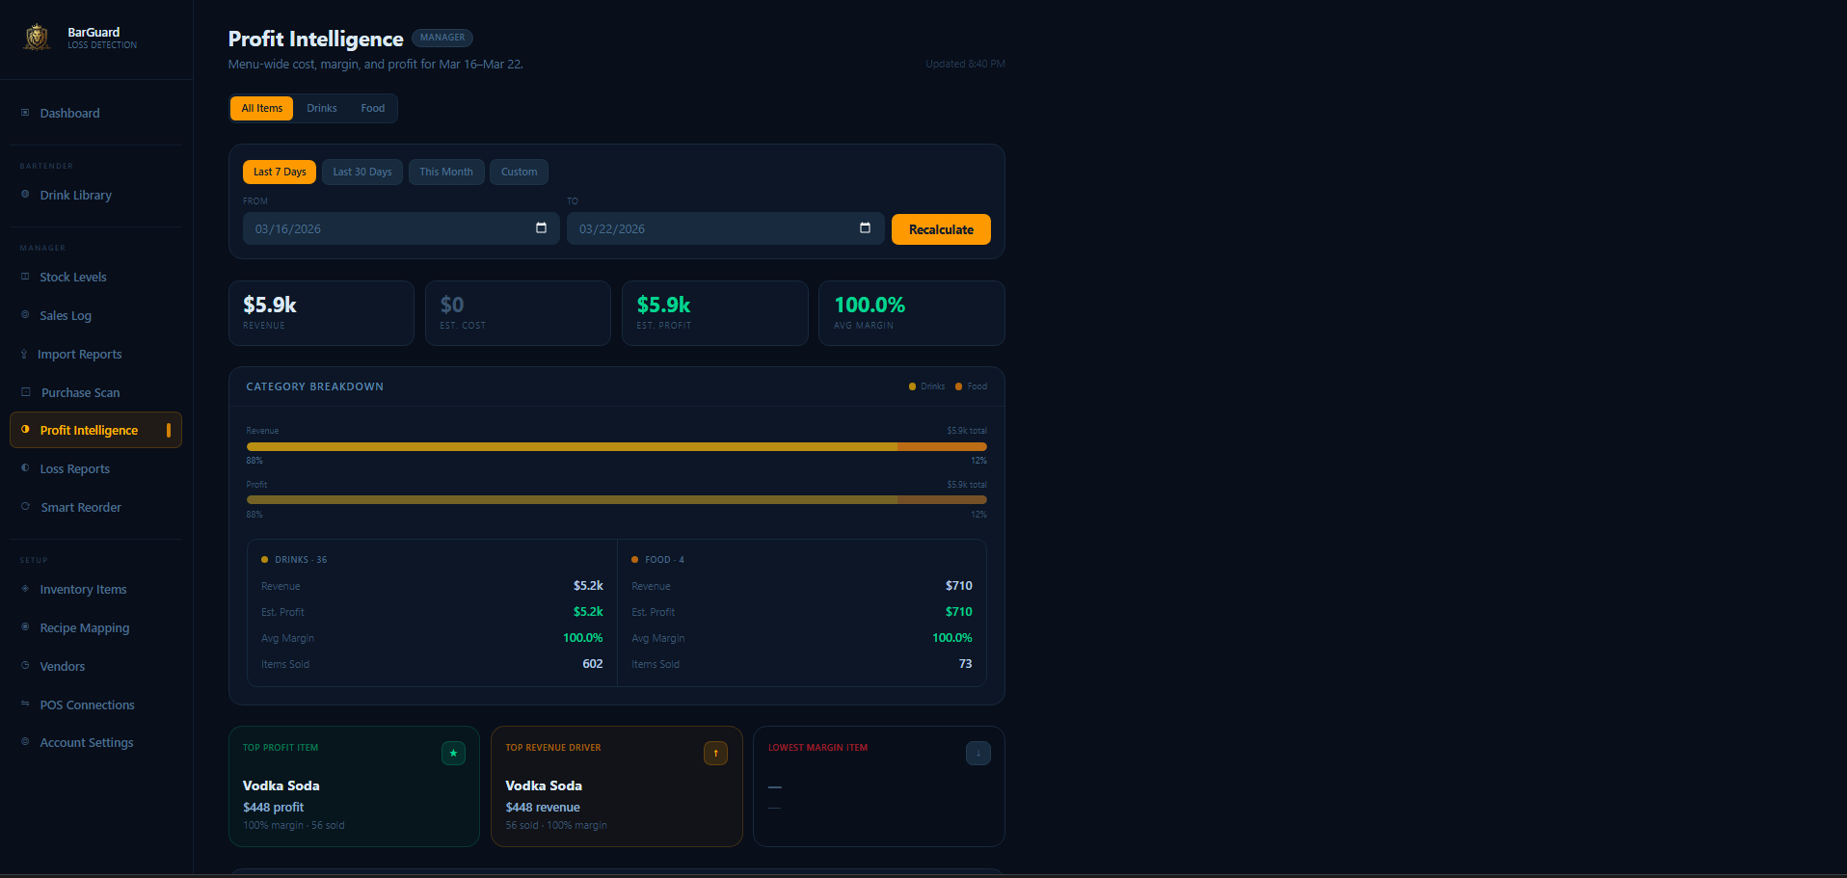Click the Recalculate button
The image size is (1847, 878).
(940, 229)
